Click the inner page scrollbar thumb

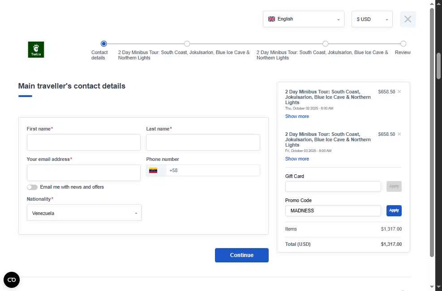point(432,132)
